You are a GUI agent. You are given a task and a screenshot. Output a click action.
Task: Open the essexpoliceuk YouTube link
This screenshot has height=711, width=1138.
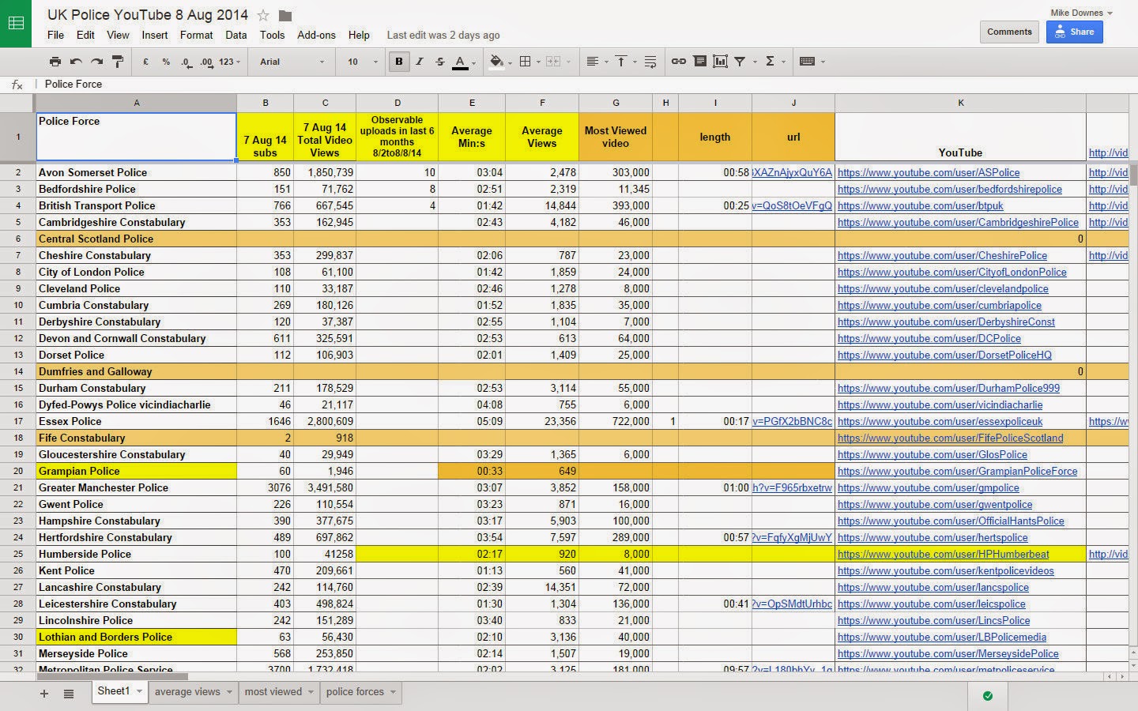coord(940,421)
